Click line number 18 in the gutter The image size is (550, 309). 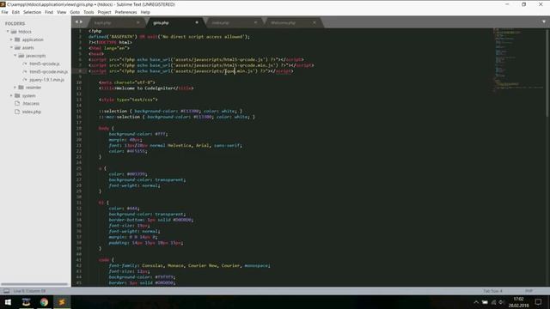tap(79, 128)
